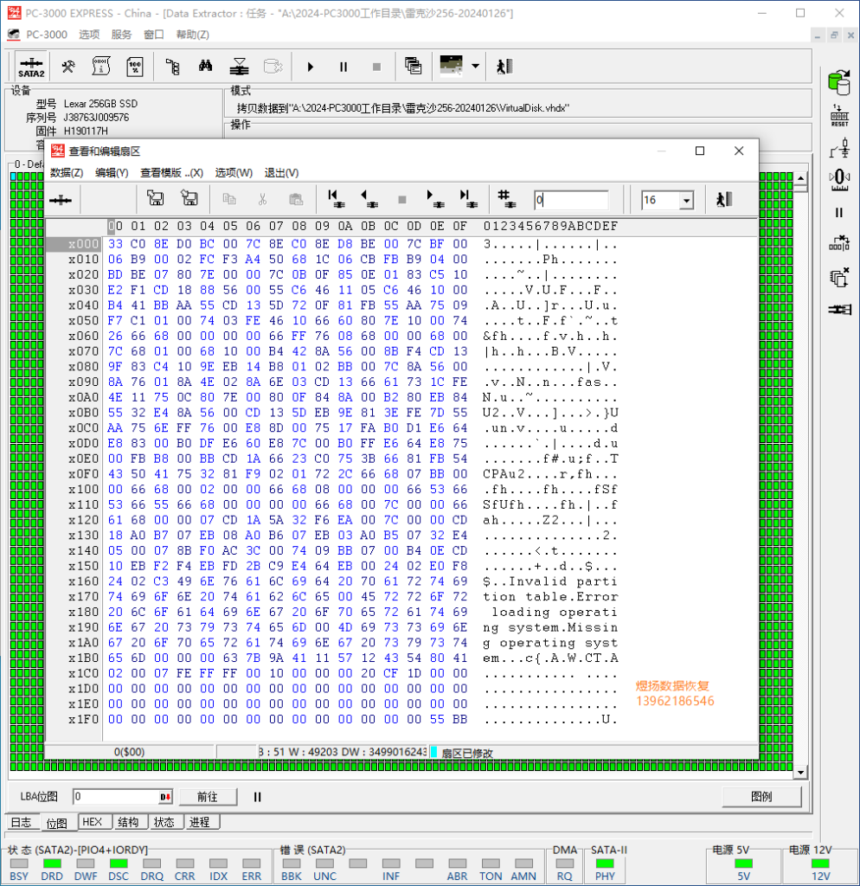Click the sector number input field
860x886 pixels.
(x=571, y=200)
